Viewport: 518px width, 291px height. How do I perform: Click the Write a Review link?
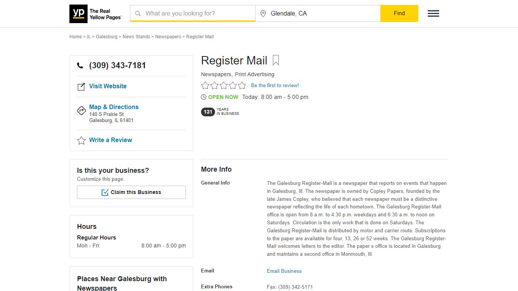110,140
